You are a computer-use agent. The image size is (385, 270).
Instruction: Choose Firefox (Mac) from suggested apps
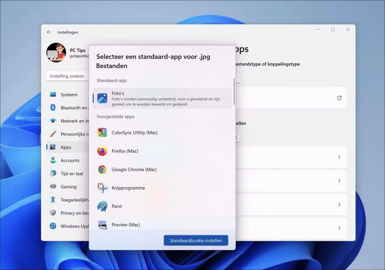tap(162, 151)
